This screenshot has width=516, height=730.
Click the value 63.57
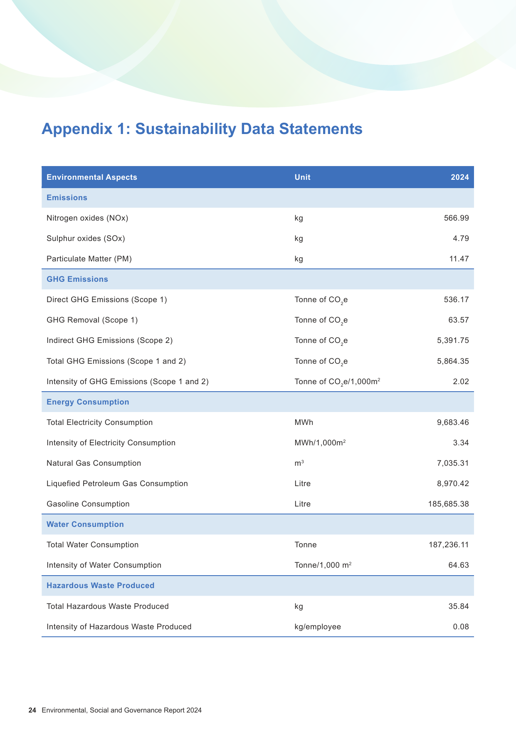[459, 320]
